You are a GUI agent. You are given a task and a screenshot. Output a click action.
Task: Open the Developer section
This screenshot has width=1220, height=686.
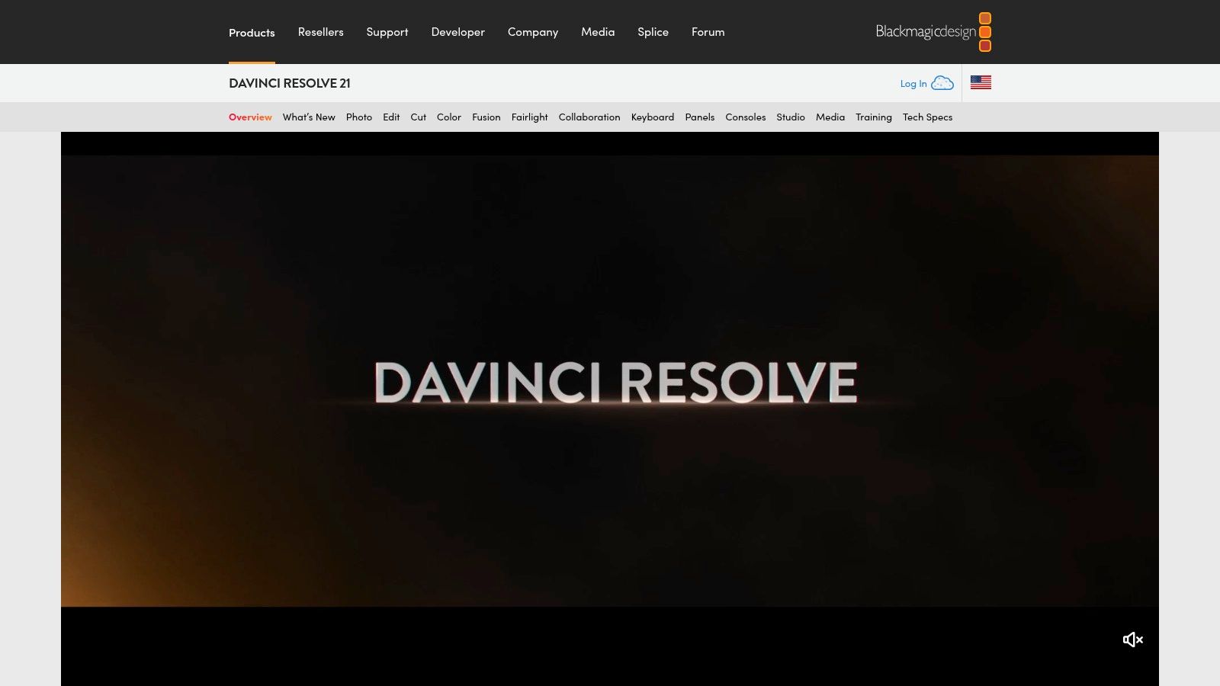click(x=457, y=32)
